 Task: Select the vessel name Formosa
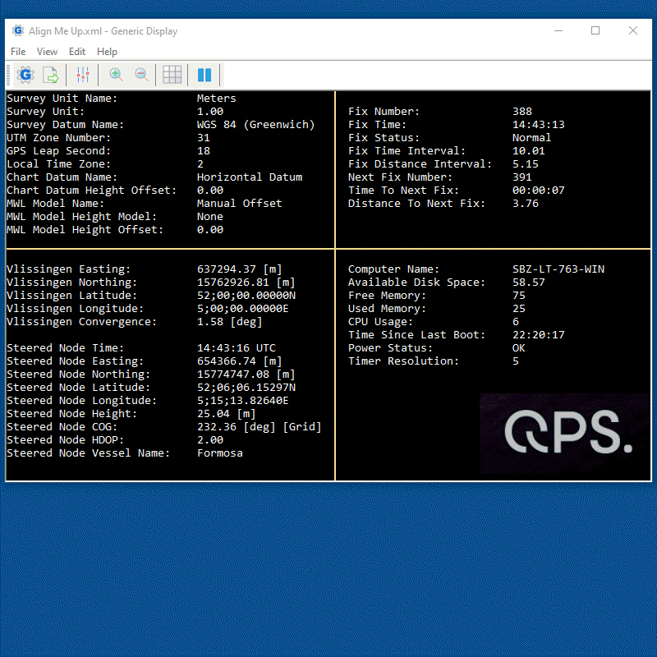point(220,453)
